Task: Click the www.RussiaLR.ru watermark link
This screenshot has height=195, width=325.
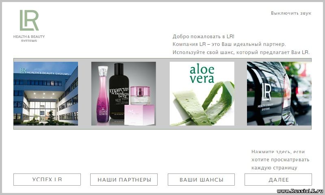Action: point(300,191)
